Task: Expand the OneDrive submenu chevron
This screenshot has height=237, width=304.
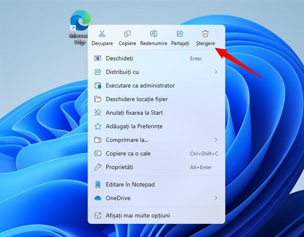Action: coord(216,198)
